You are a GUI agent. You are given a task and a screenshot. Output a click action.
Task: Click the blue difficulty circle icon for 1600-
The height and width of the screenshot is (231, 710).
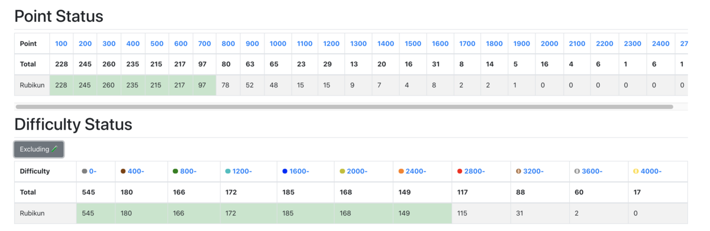point(285,171)
